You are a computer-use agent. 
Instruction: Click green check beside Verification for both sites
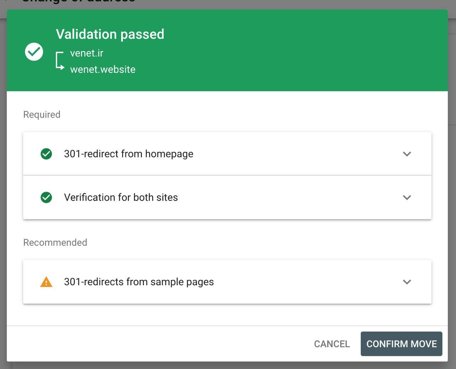(46, 198)
